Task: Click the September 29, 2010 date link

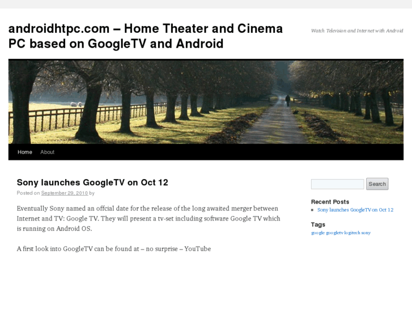Action: click(65, 193)
